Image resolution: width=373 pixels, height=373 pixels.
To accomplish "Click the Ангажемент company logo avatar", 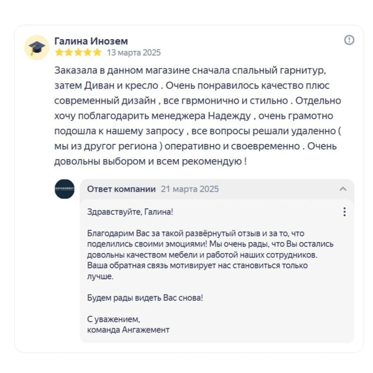I will (x=64, y=189).
